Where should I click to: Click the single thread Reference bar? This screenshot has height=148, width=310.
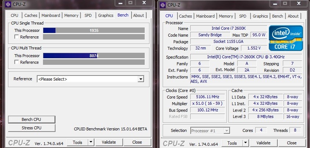[x=94, y=37]
